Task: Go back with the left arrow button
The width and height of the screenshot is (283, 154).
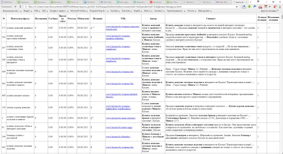Action: pos(16,7)
